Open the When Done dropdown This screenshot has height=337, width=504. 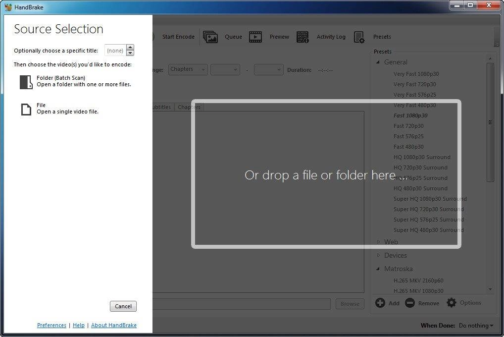coord(476,326)
